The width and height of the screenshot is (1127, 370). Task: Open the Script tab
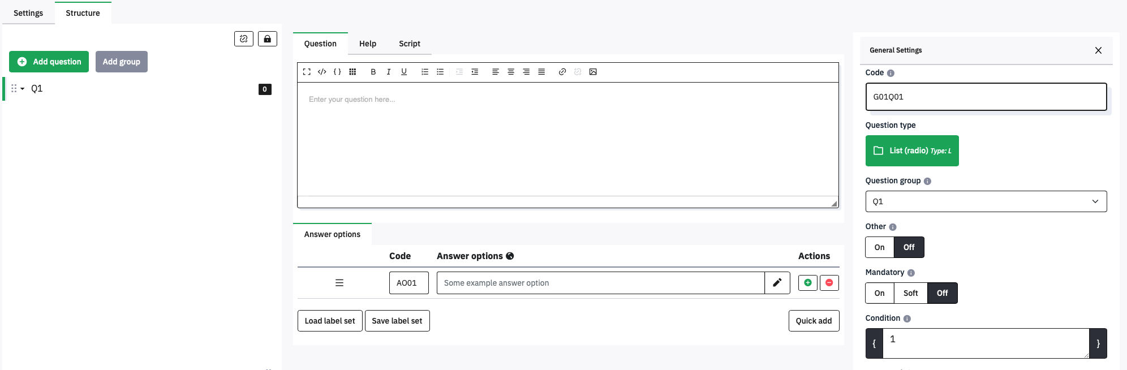[409, 44]
